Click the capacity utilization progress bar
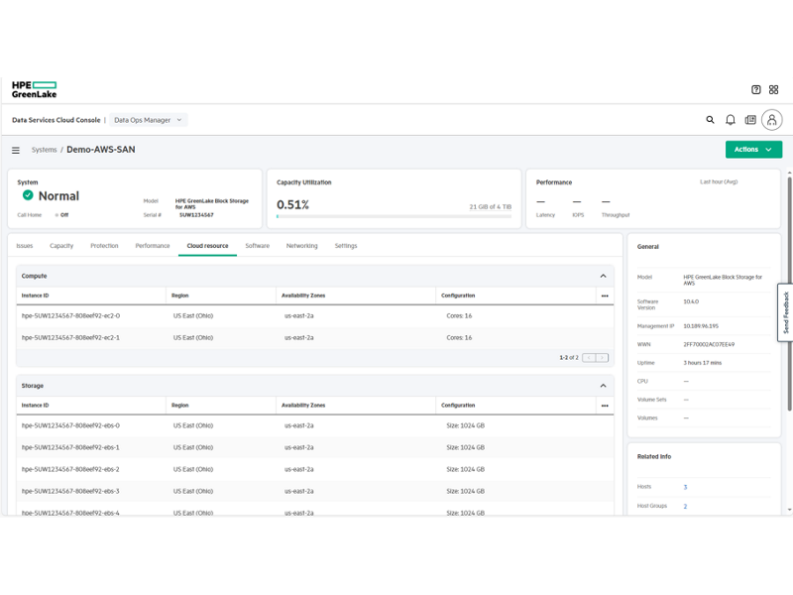This screenshot has width=793, height=595. [394, 216]
